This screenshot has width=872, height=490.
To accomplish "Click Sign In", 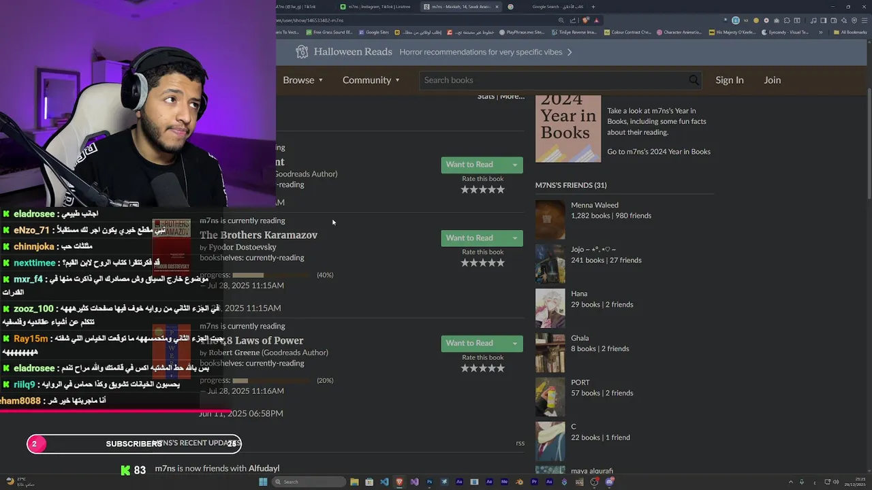I will tap(729, 80).
